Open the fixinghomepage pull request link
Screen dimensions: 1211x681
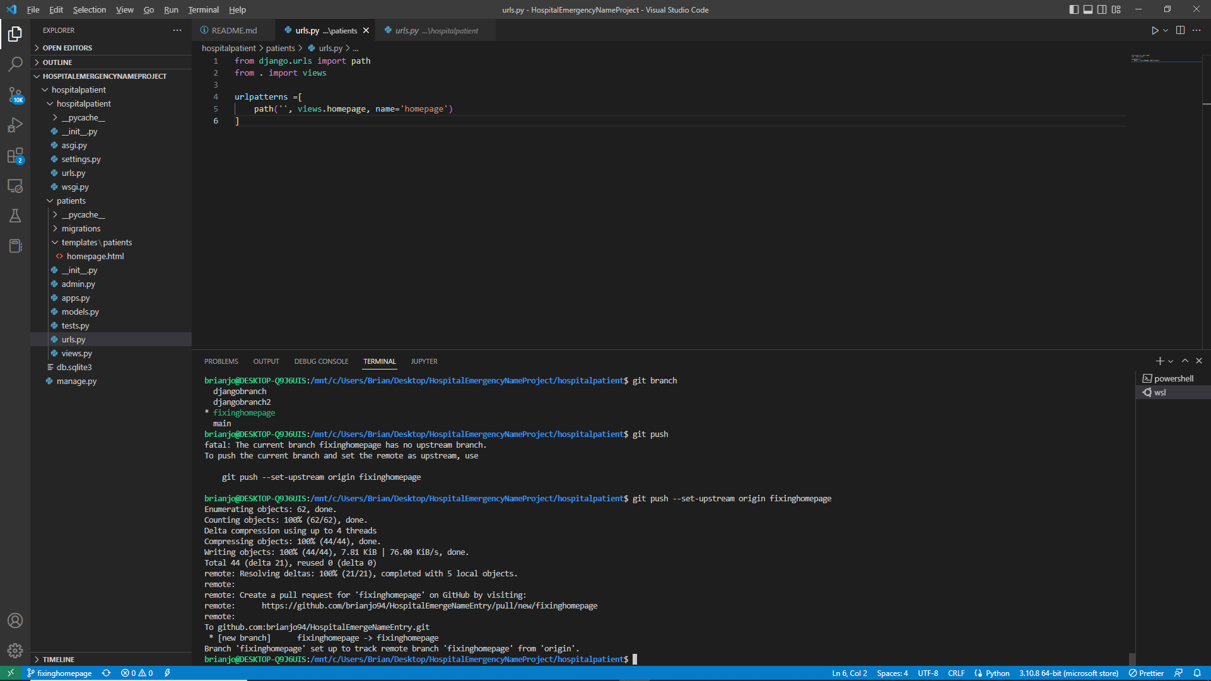(x=430, y=605)
